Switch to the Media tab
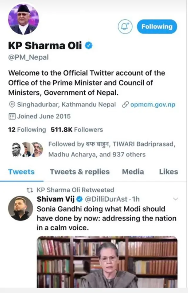Screen dimensions: 188x293 point(133,172)
